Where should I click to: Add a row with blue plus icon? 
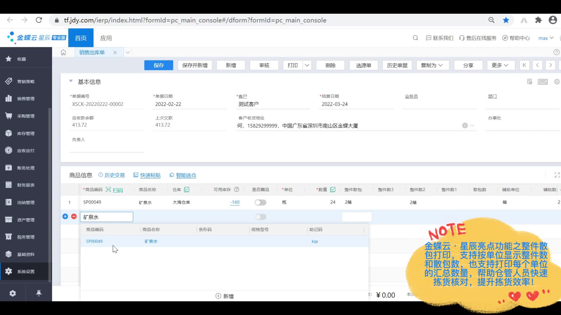(65, 216)
